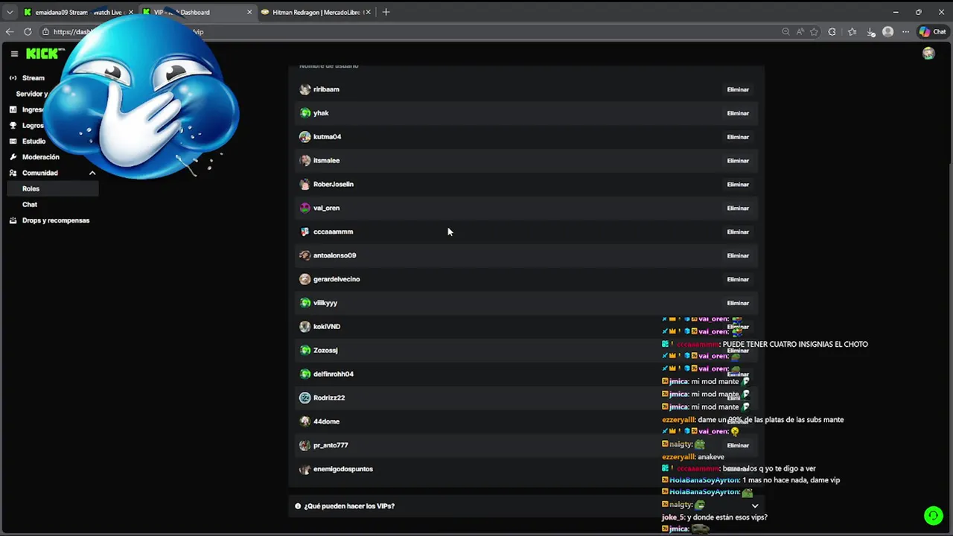This screenshot has height=536, width=953.
Task: Open a new browser tab
Action: click(386, 12)
